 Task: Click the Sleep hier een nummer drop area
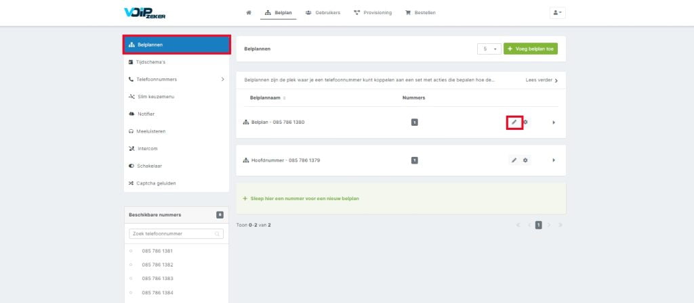pos(401,198)
